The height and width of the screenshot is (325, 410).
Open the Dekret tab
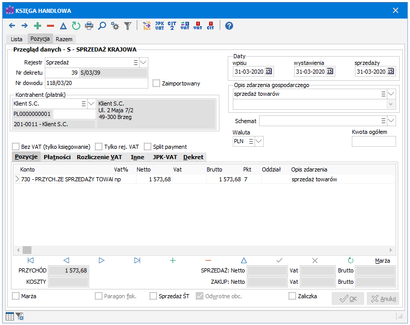[x=193, y=157]
